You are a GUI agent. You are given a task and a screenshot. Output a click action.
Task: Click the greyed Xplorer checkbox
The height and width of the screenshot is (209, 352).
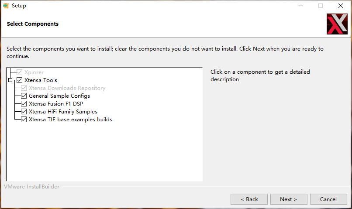[x=19, y=72]
